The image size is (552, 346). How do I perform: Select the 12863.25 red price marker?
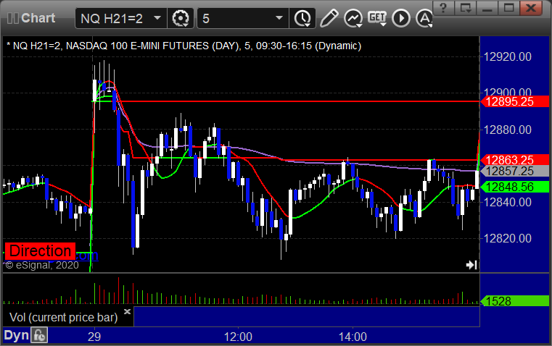[515, 160]
